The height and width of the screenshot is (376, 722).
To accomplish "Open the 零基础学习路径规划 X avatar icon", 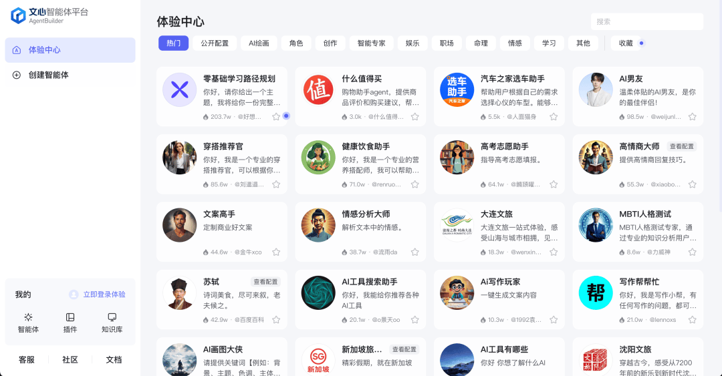I will pos(180,89).
